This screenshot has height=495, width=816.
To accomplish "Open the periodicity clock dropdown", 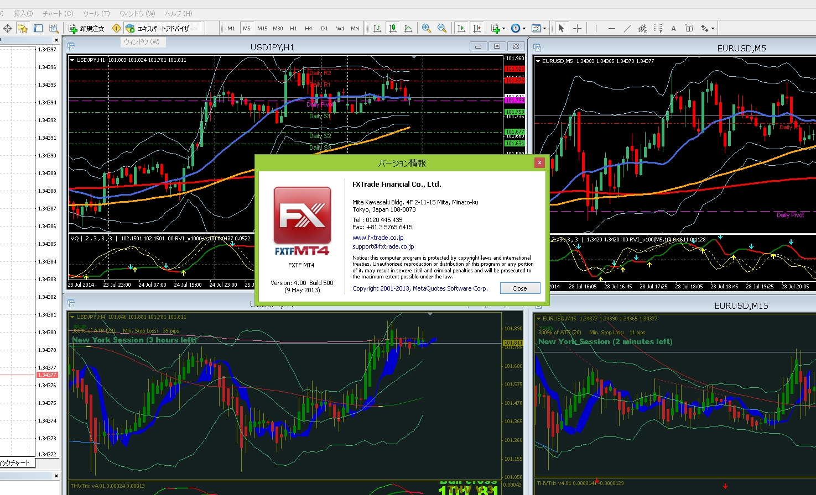I will point(518,28).
